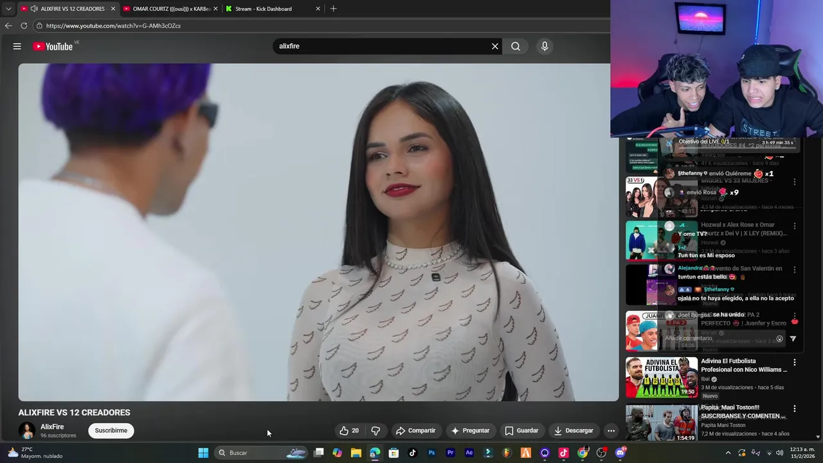The image size is (823, 463).
Task: Like the video with 20 likes
Action: (349, 431)
